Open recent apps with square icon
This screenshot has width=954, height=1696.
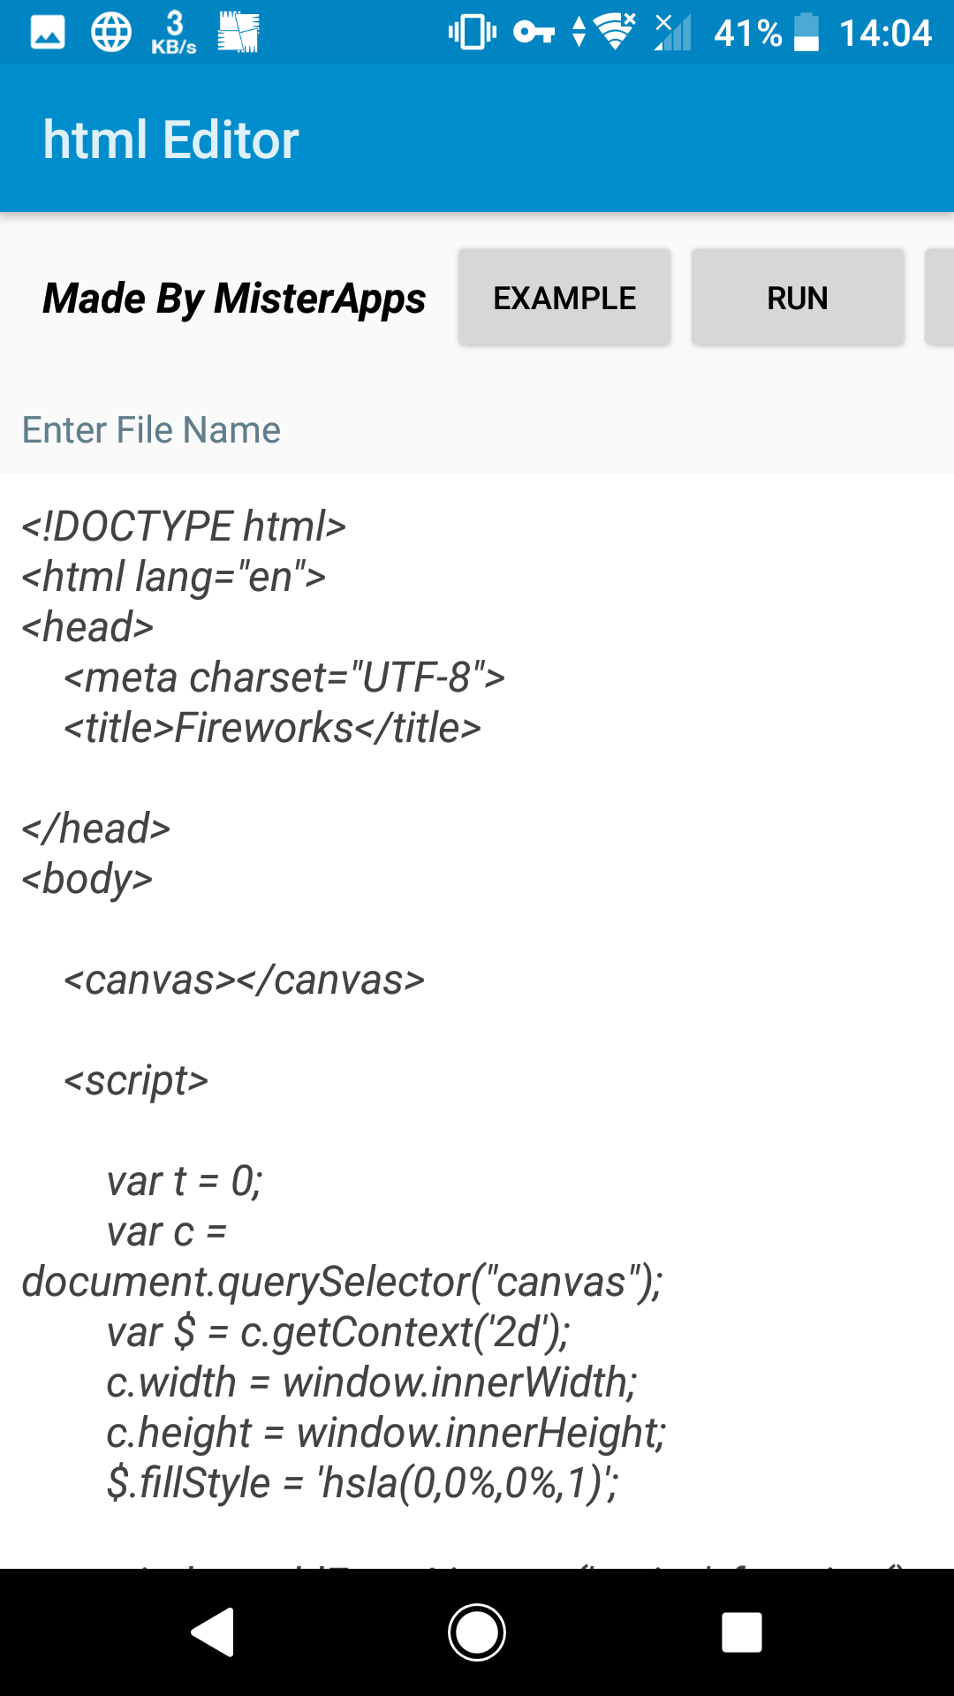coord(742,1632)
